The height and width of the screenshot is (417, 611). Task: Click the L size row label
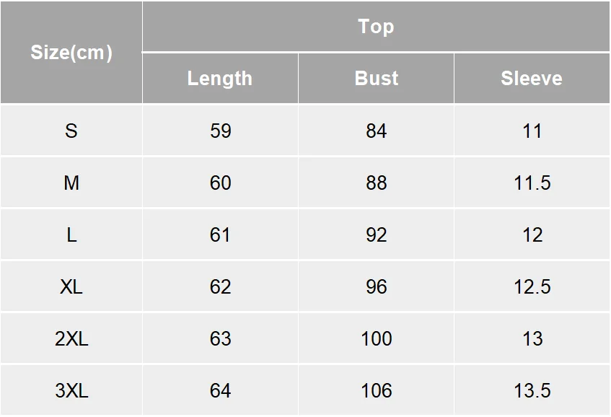coord(71,234)
